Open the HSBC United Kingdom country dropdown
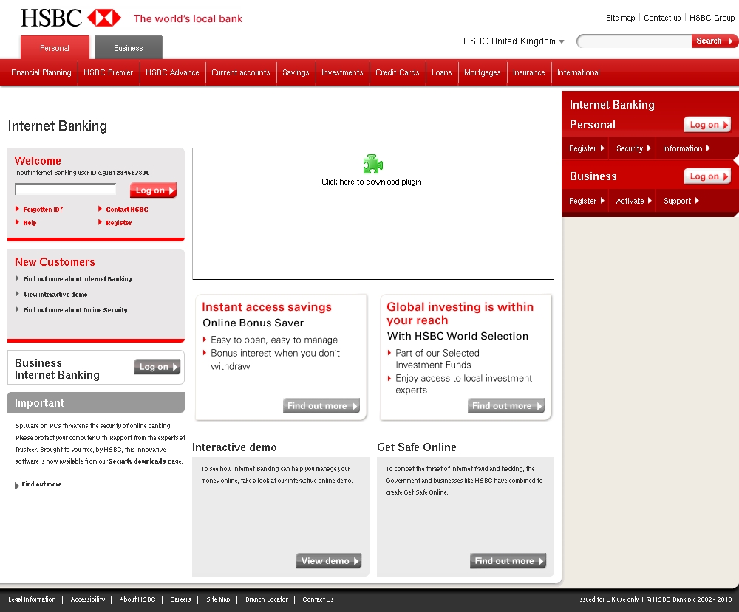739x612 pixels. [x=514, y=41]
